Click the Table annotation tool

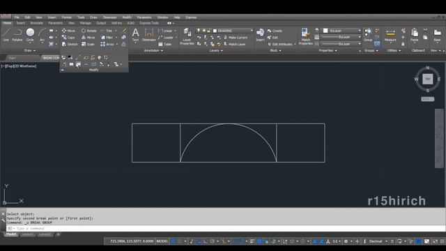click(164, 45)
